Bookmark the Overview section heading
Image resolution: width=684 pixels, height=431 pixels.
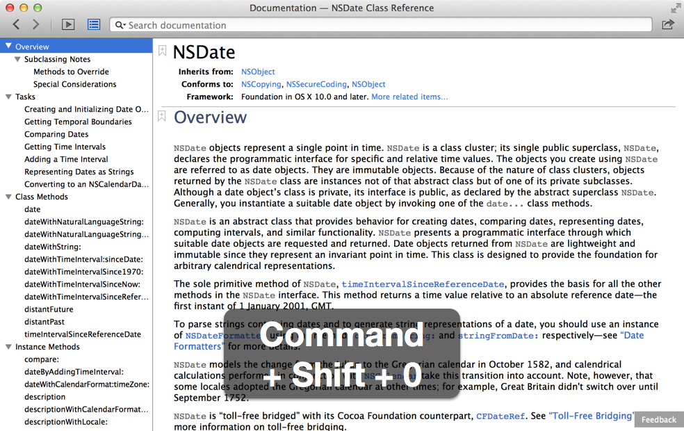162,117
